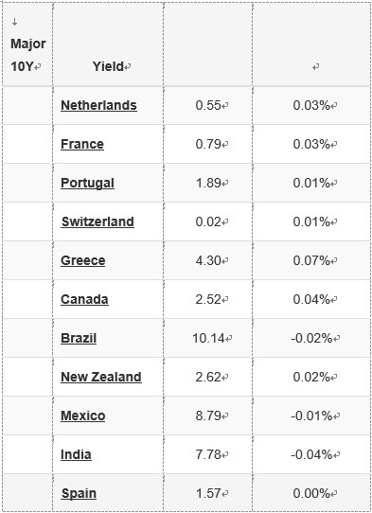The image size is (372, 513).
Task: Select Brazil yield value 10.14
Action: (x=208, y=338)
